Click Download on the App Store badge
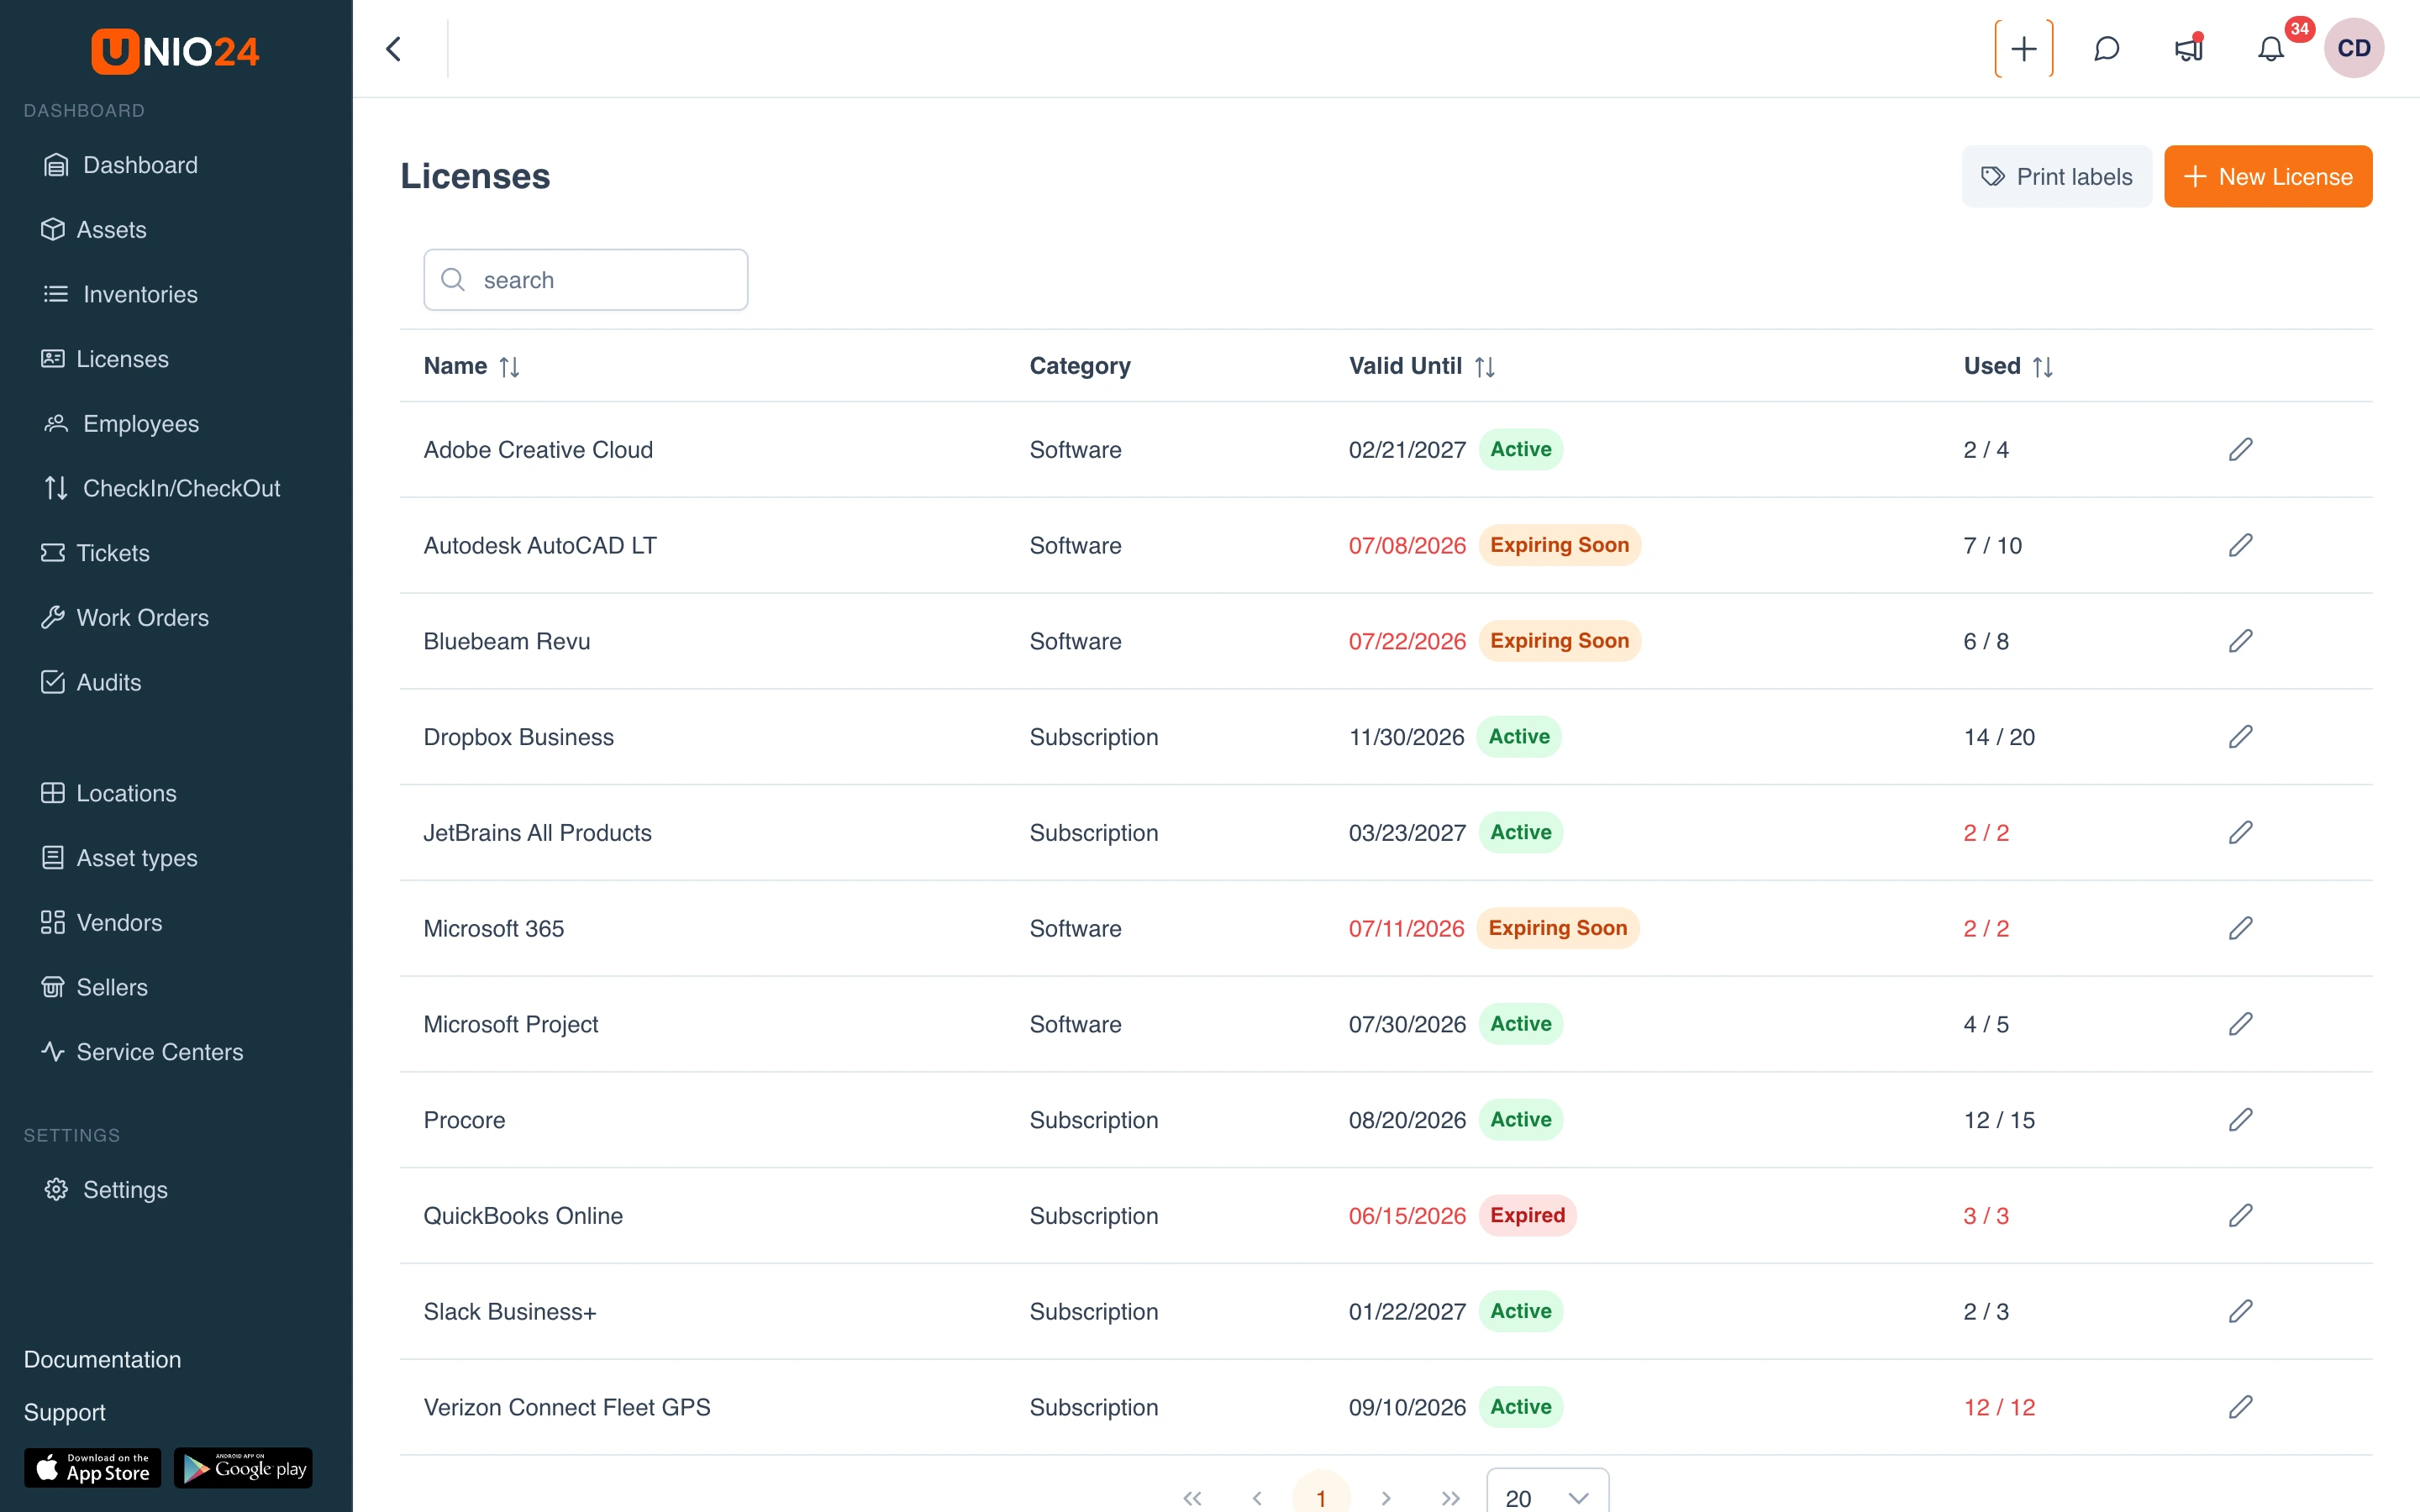This screenshot has height=1512, width=2420. click(92, 1468)
